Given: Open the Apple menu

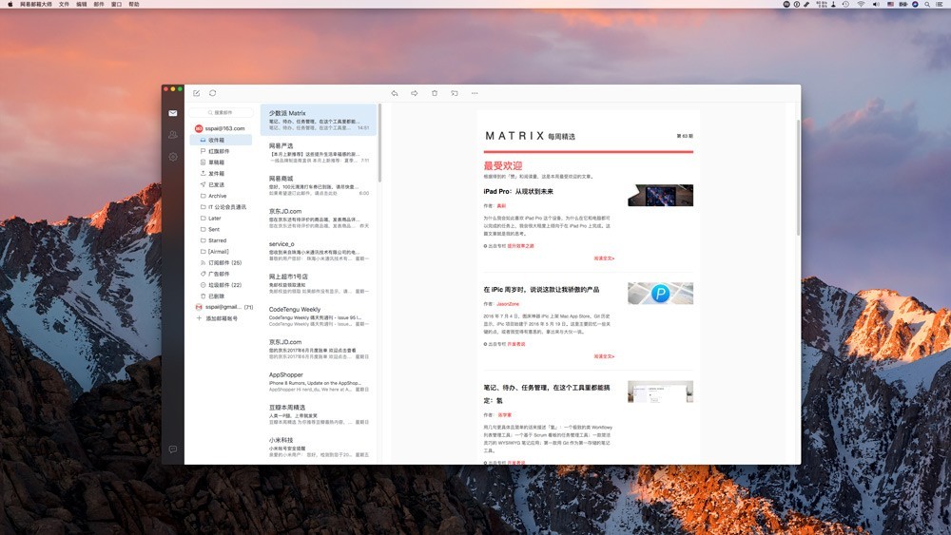Looking at the screenshot, I should click(x=10, y=4).
